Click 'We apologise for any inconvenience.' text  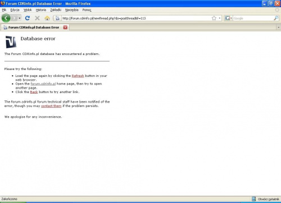point(33,117)
